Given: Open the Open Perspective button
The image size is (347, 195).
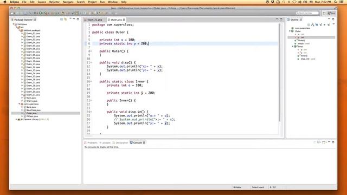Looking at the screenshot, I should pyautogui.click(x=324, y=13).
